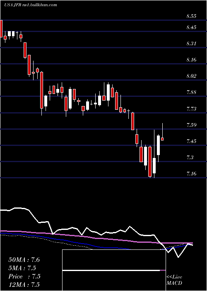Click the 7.16 price axis label
The height and width of the screenshot is (291, 207).
[191, 174]
